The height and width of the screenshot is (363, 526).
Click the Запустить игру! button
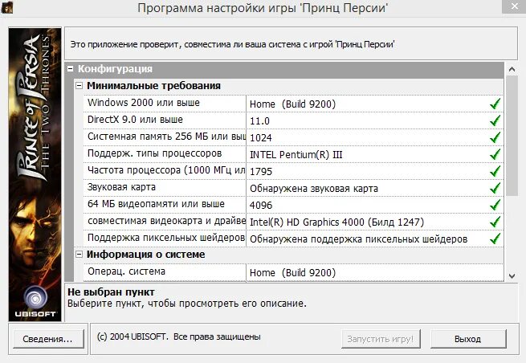tap(381, 339)
